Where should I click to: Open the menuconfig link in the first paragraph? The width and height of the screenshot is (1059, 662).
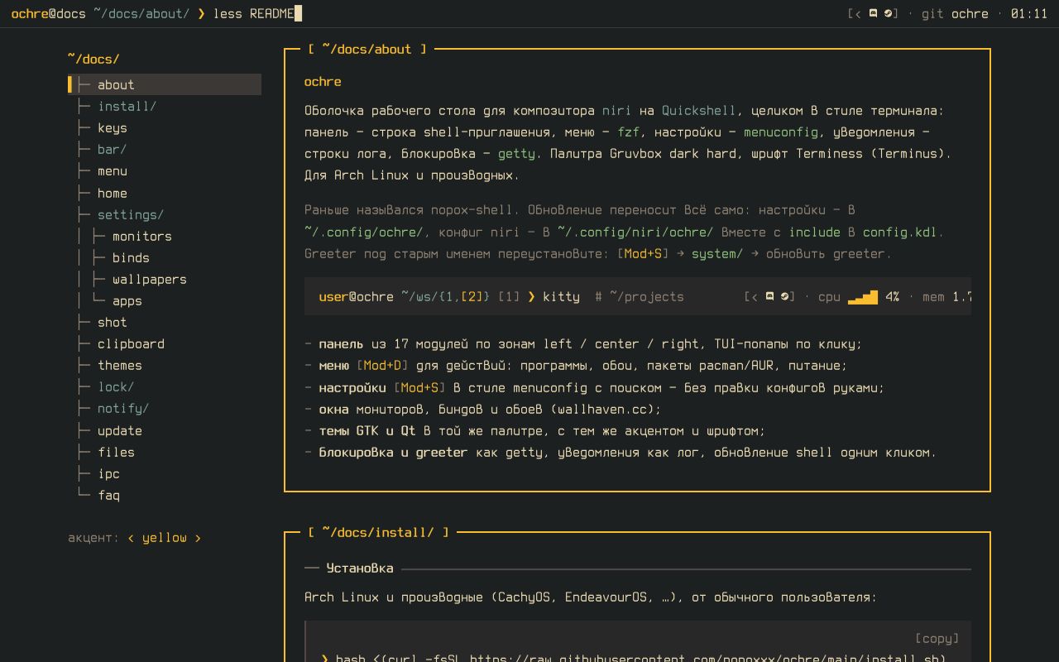pos(781,132)
